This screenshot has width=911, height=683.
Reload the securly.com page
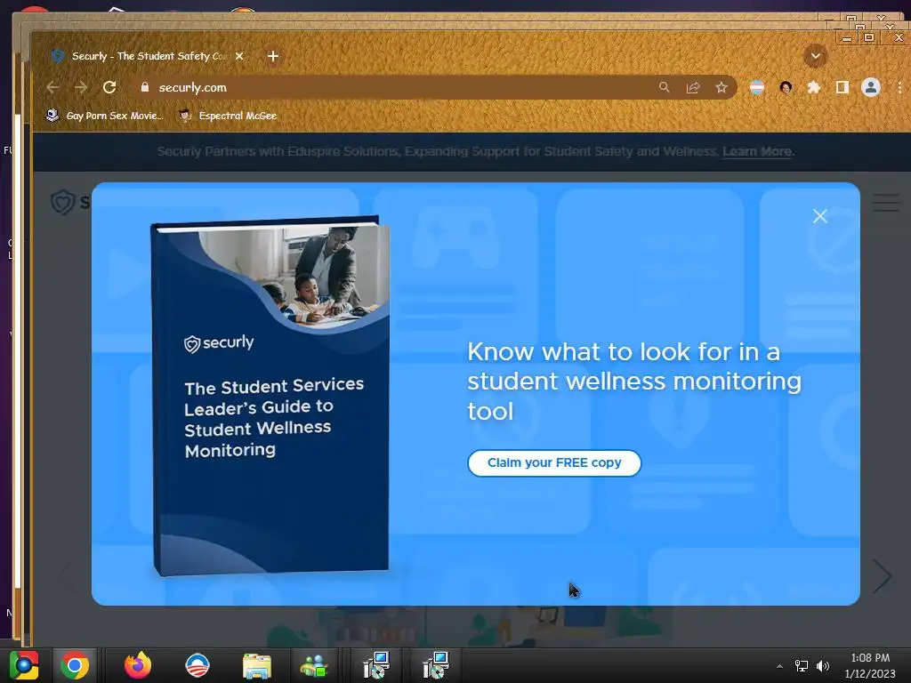click(109, 88)
